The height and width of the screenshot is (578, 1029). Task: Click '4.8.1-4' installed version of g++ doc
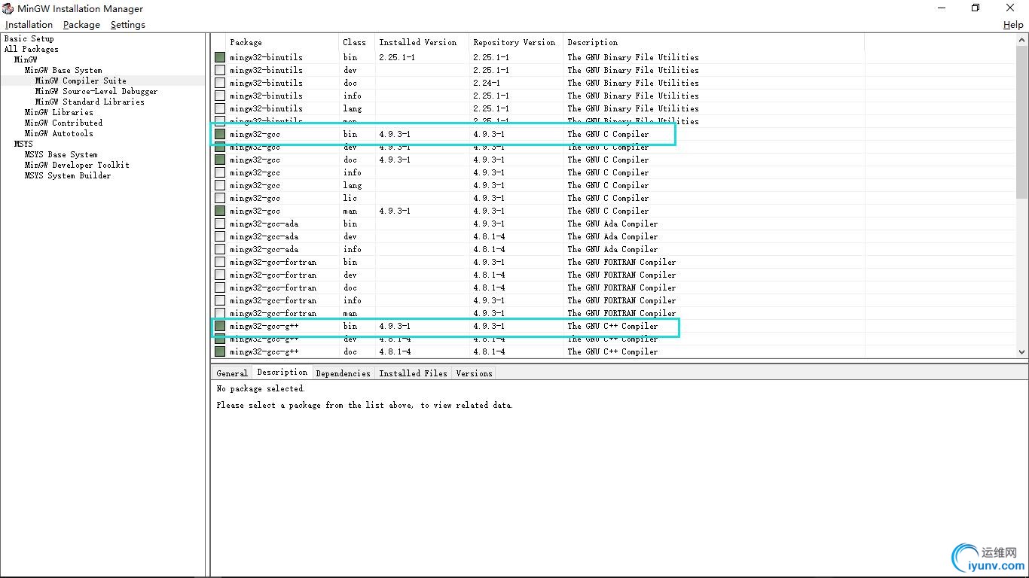click(x=395, y=351)
